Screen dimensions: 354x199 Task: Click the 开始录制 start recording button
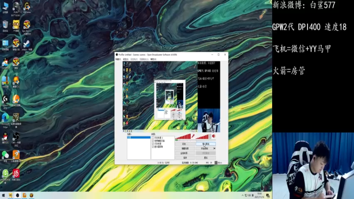(x=204, y=149)
